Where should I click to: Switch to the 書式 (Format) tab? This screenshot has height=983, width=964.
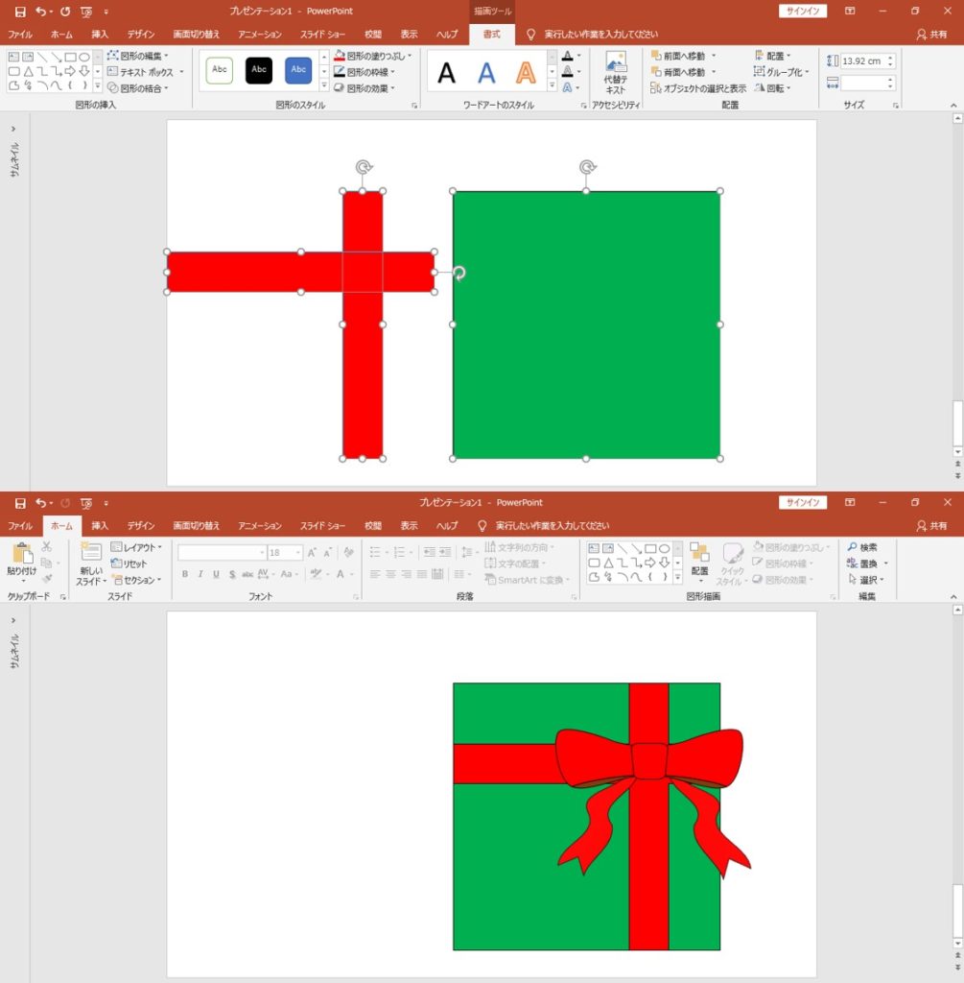[491, 35]
